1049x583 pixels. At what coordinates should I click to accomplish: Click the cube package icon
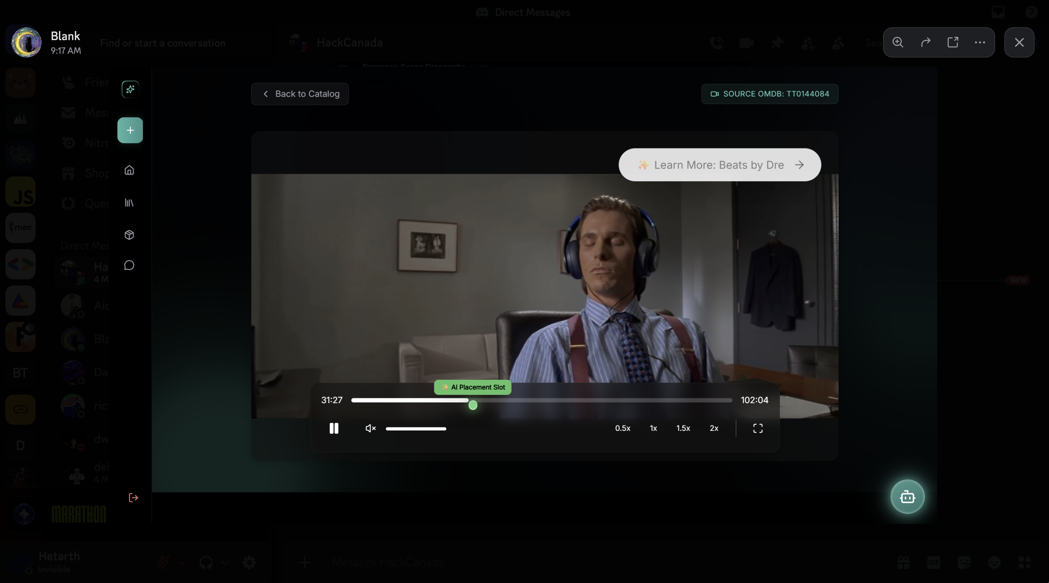click(129, 235)
